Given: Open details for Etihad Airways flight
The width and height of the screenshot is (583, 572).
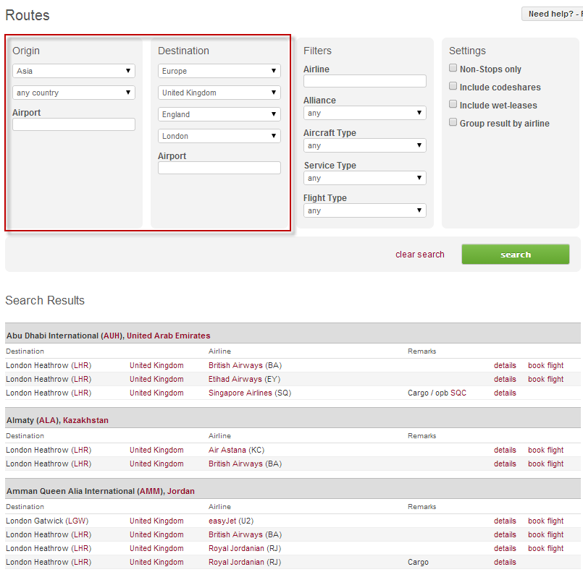Looking at the screenshot, I should coord(505,379).
